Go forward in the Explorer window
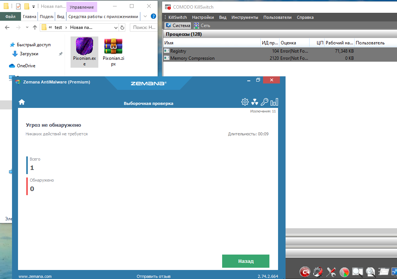 [x=18, y=27]
